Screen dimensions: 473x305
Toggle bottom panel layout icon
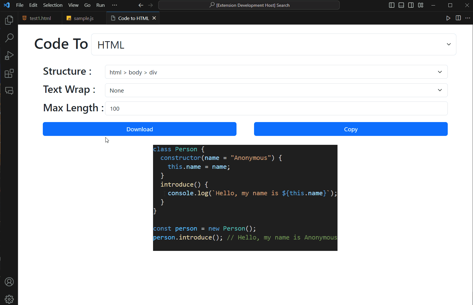(x=401, y=5)
